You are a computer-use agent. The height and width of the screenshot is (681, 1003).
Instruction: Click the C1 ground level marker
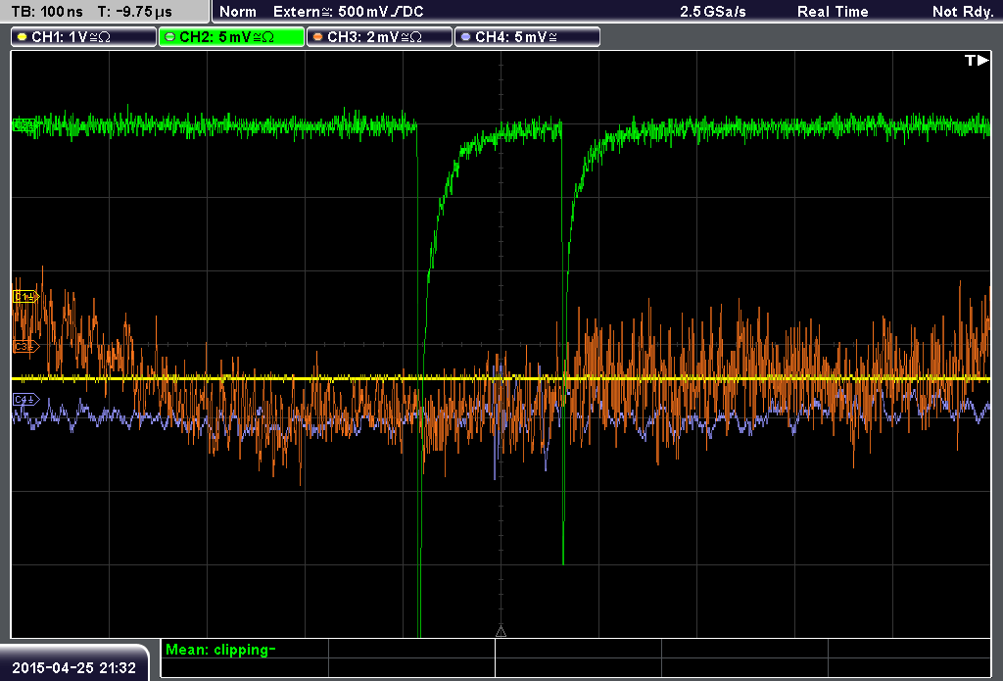pyautogui.click(x=26, y=296)
